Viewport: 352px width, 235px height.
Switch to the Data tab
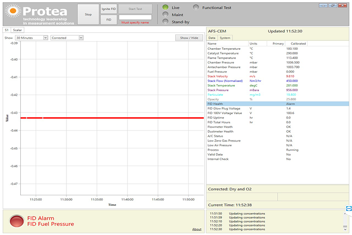coord(212,38)
